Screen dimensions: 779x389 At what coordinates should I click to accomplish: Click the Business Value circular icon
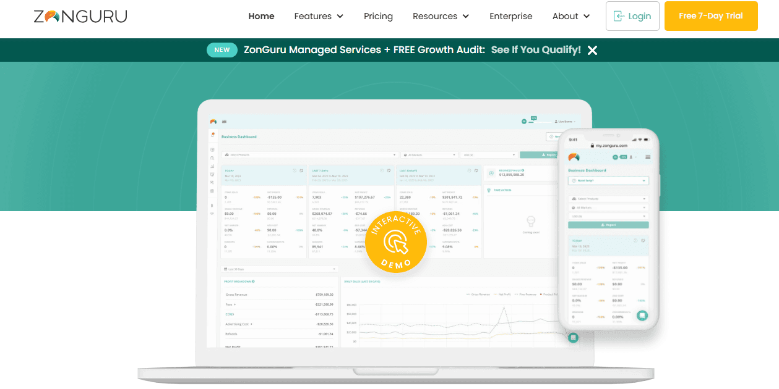491,173
